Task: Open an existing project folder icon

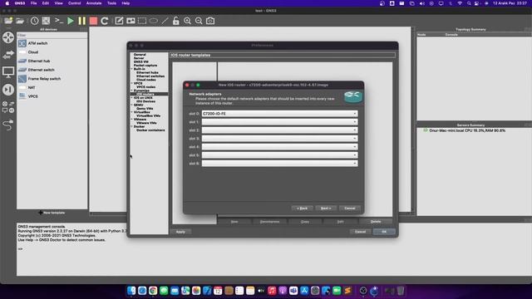Action: pyautogui.click(x=20, y=21)
